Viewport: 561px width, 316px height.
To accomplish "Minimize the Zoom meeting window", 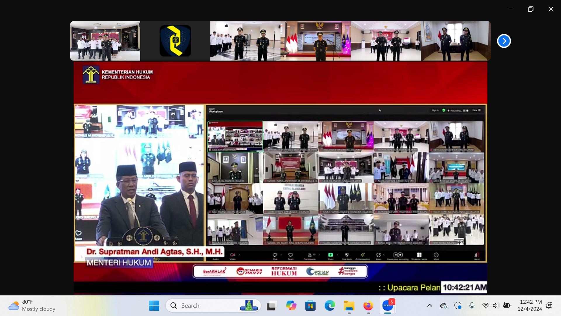I will (510, 9).
